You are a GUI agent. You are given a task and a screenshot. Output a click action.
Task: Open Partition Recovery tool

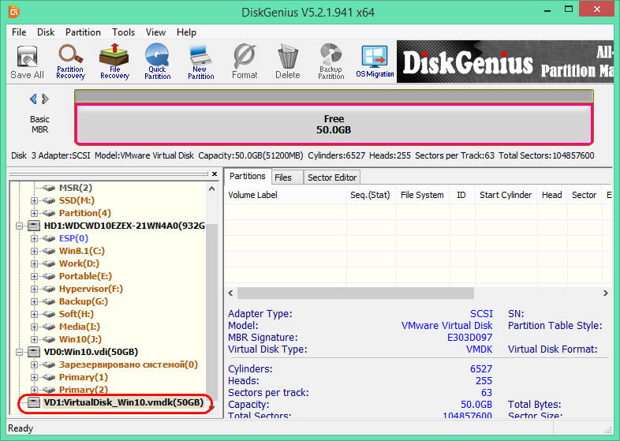pos(70,62)
